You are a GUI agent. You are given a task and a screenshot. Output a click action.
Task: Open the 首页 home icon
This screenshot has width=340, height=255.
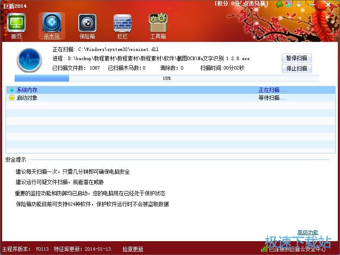click(16, 23)
